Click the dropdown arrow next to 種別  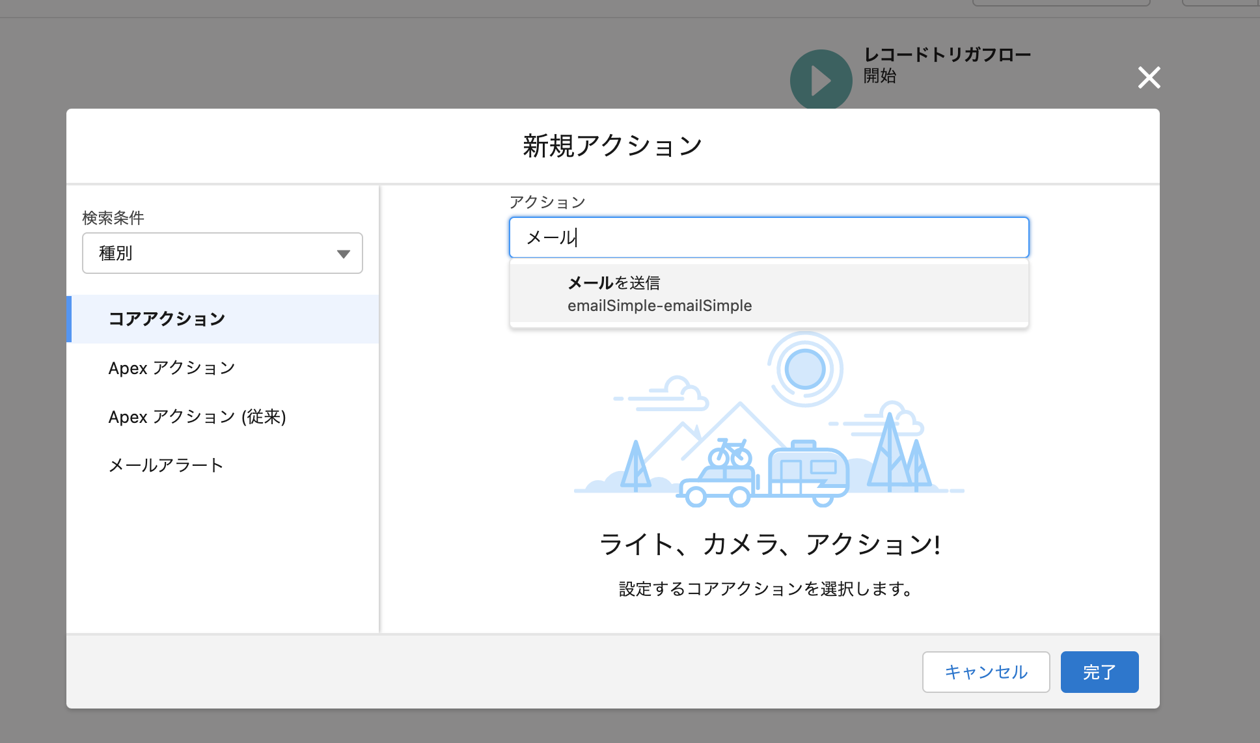click(344, 253)
